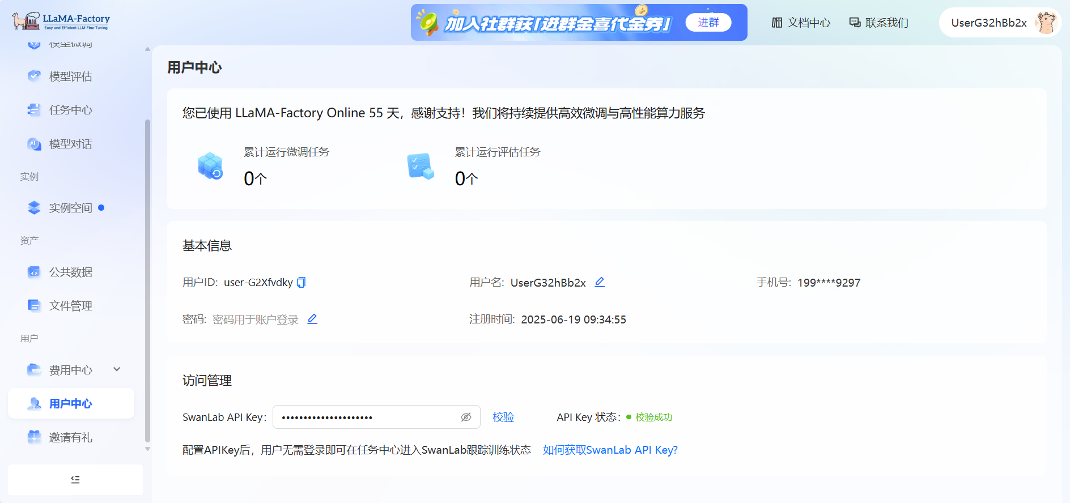Edit the username with pencil icon
1070x503 pixels.
coord(600,282)
